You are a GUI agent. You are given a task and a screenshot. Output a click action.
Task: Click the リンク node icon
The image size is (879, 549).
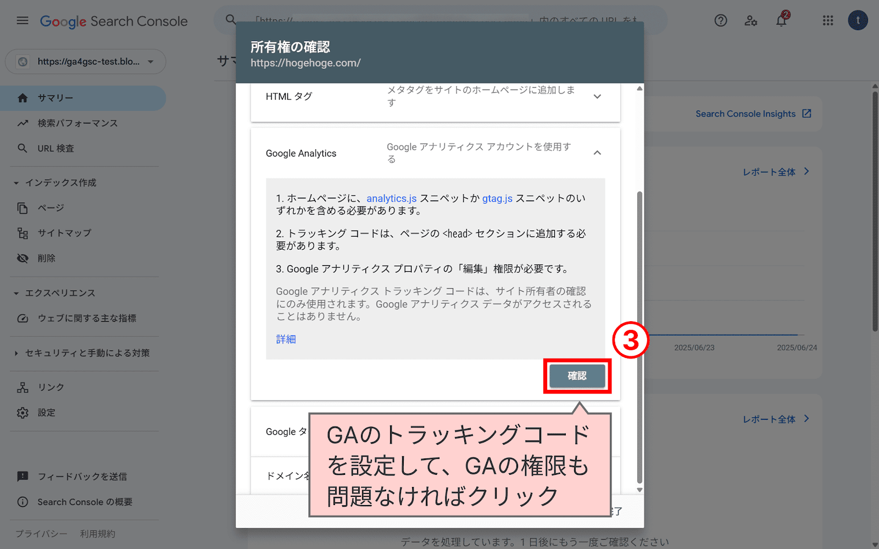(x=23, y=387)
